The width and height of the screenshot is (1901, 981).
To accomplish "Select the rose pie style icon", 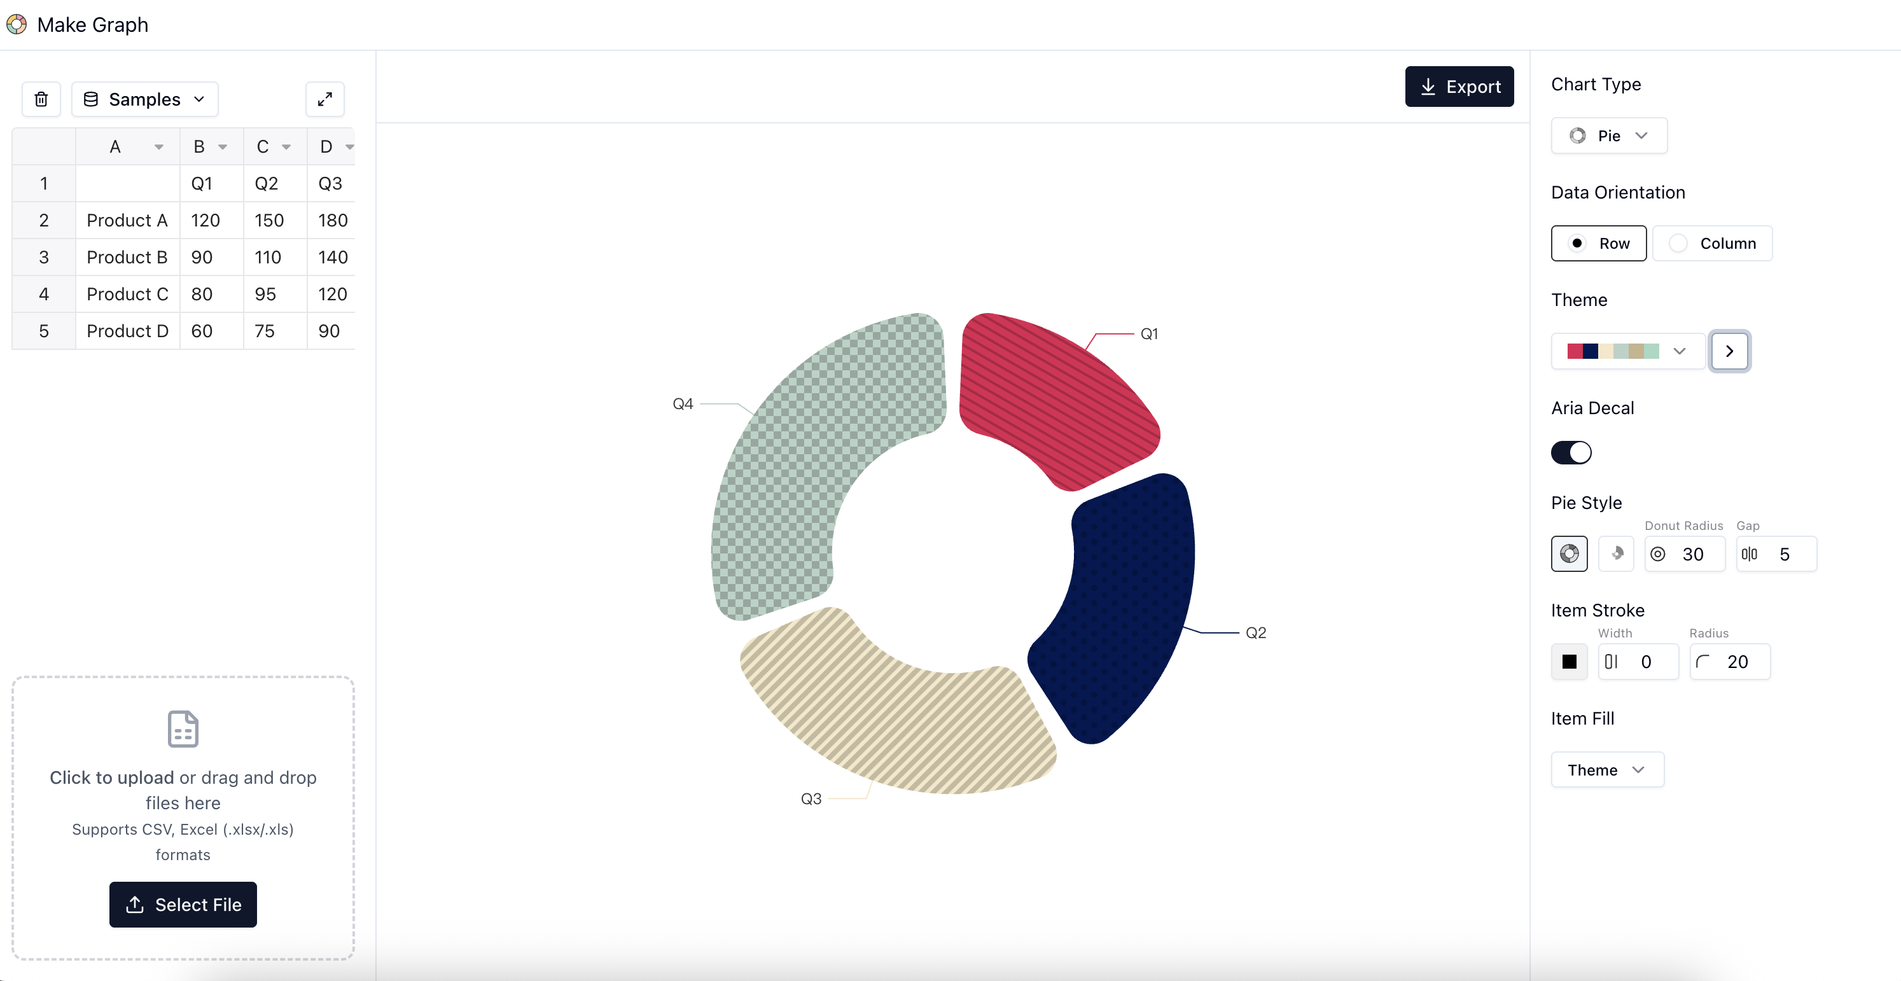I will [1616, 553].
